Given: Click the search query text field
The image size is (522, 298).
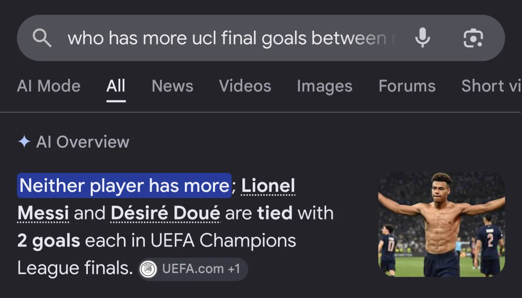Looking at the screenshot, I should tap(232, 38).
